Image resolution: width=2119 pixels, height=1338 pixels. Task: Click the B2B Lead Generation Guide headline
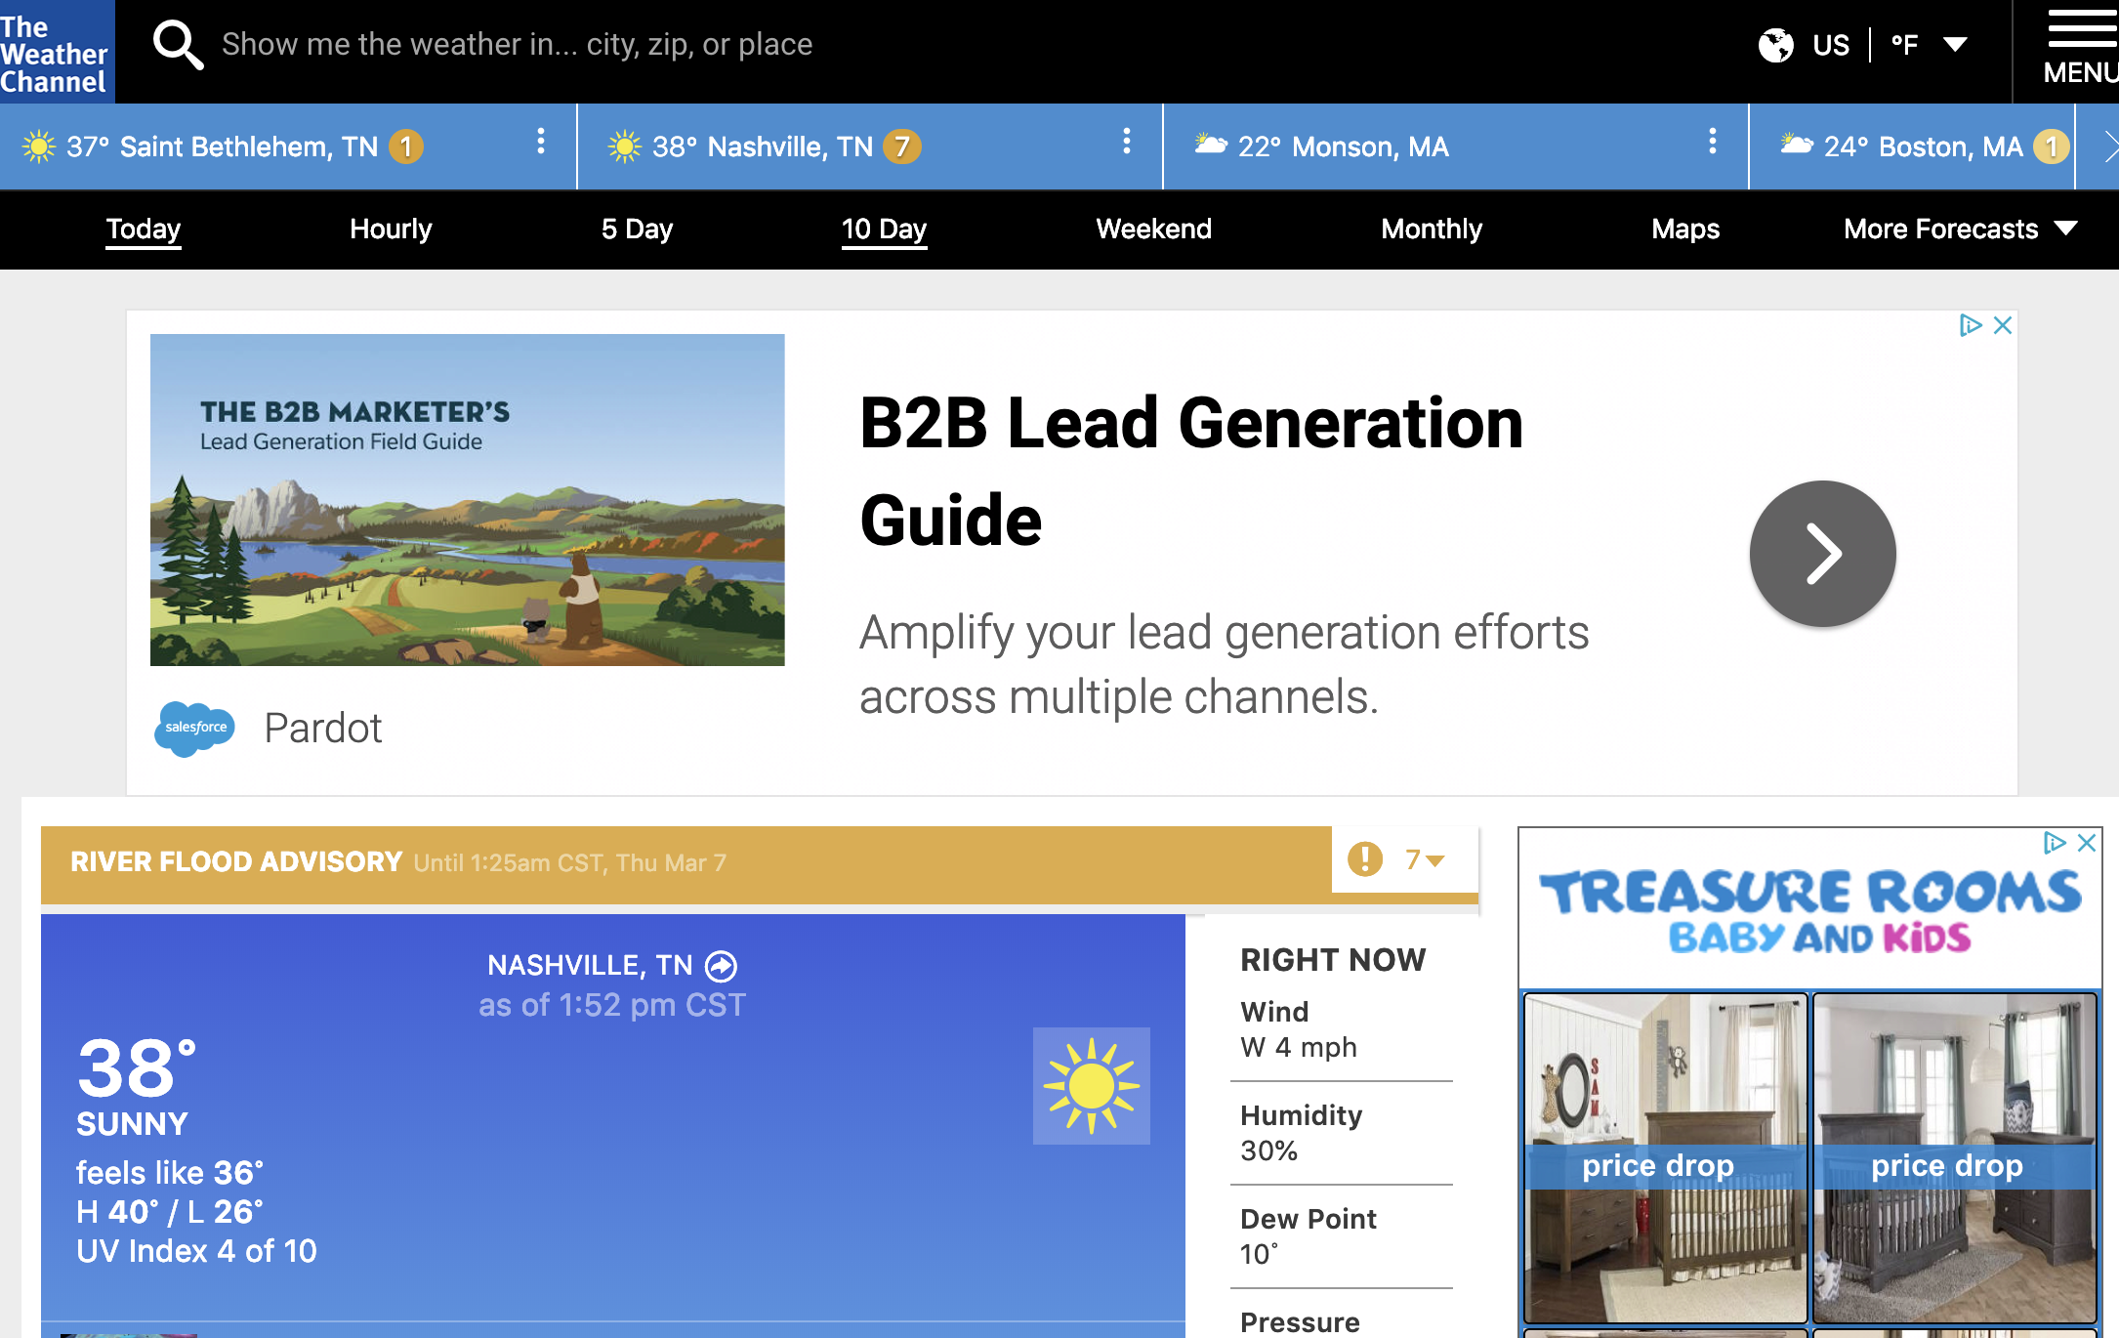pyautogui.click(x=1190, y=471)
